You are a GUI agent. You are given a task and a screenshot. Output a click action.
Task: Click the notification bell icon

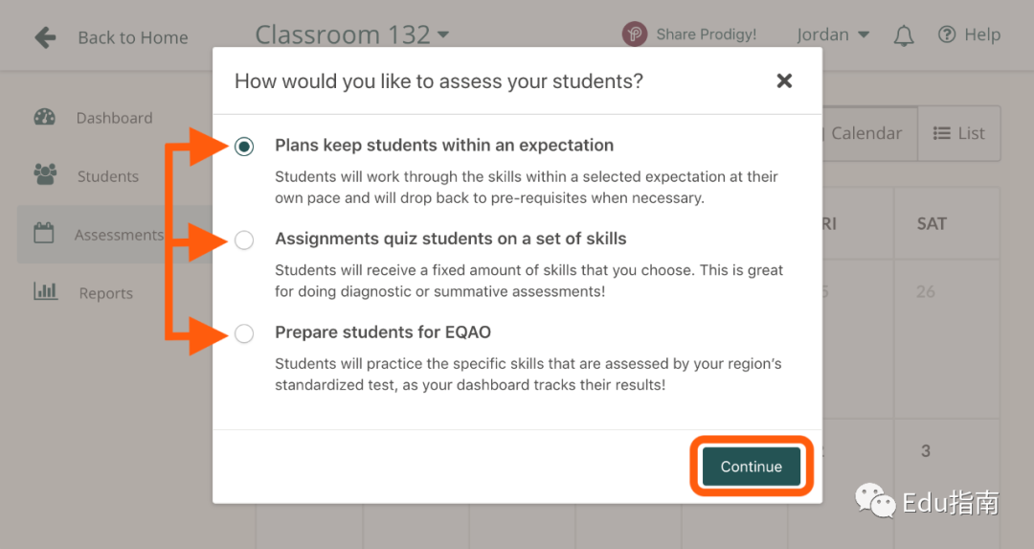[x=904, y=35]
